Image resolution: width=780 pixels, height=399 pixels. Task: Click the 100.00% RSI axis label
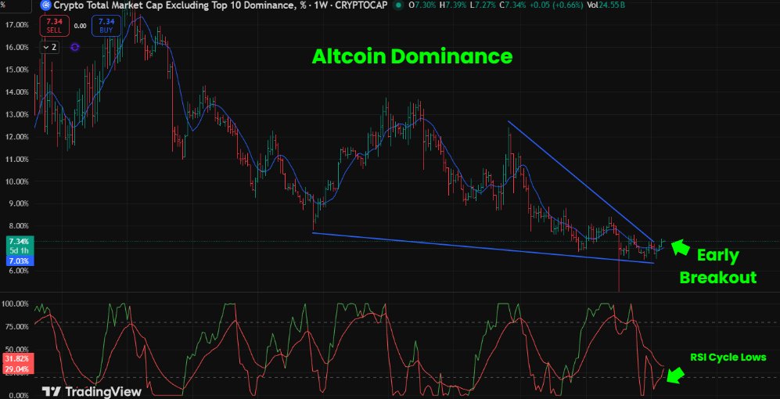click(x=15, y=304)
